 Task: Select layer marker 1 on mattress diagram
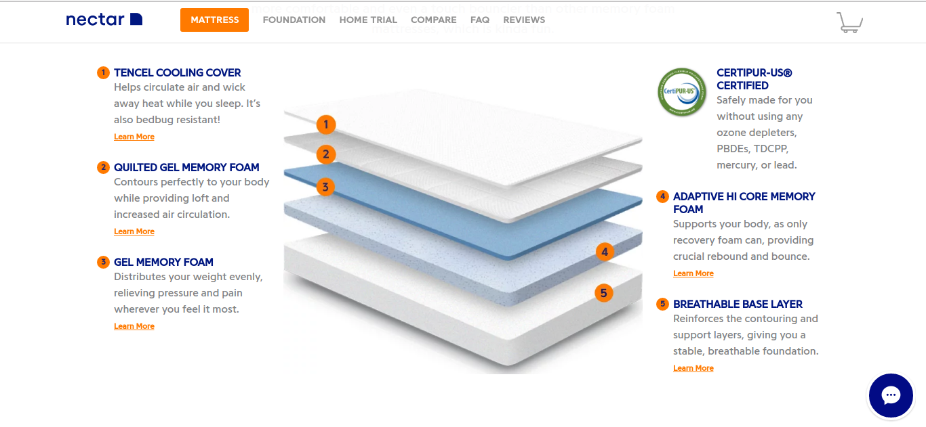coord(326,125)
